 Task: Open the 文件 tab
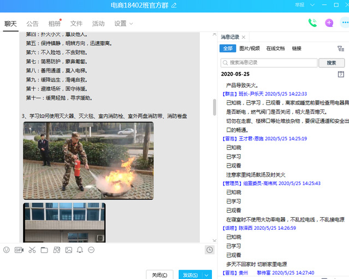pyautogui.click(x=76, y=24)
